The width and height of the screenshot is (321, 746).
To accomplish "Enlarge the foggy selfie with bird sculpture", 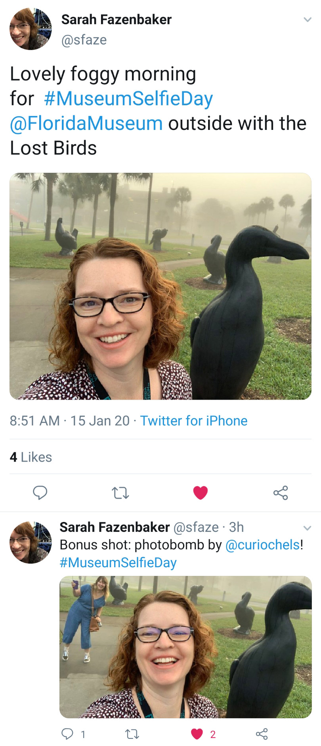I will (160, 286).
